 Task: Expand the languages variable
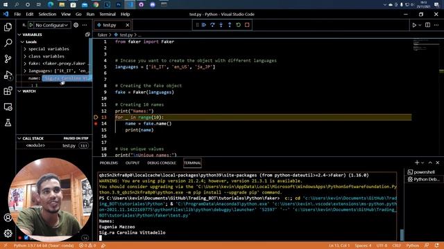click(x=25, y=71)
